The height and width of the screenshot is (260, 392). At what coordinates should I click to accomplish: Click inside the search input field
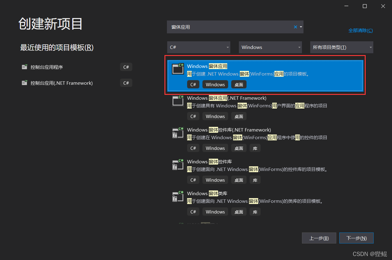(x=230, y=27)
